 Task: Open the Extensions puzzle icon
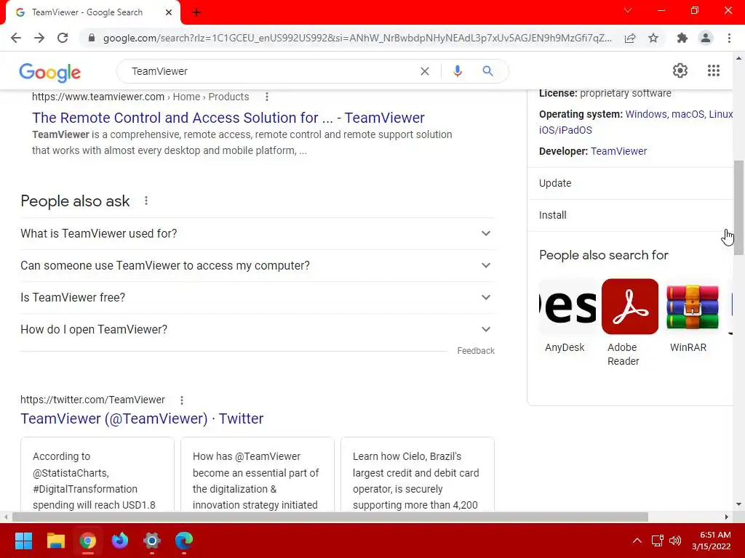(682, 38)
